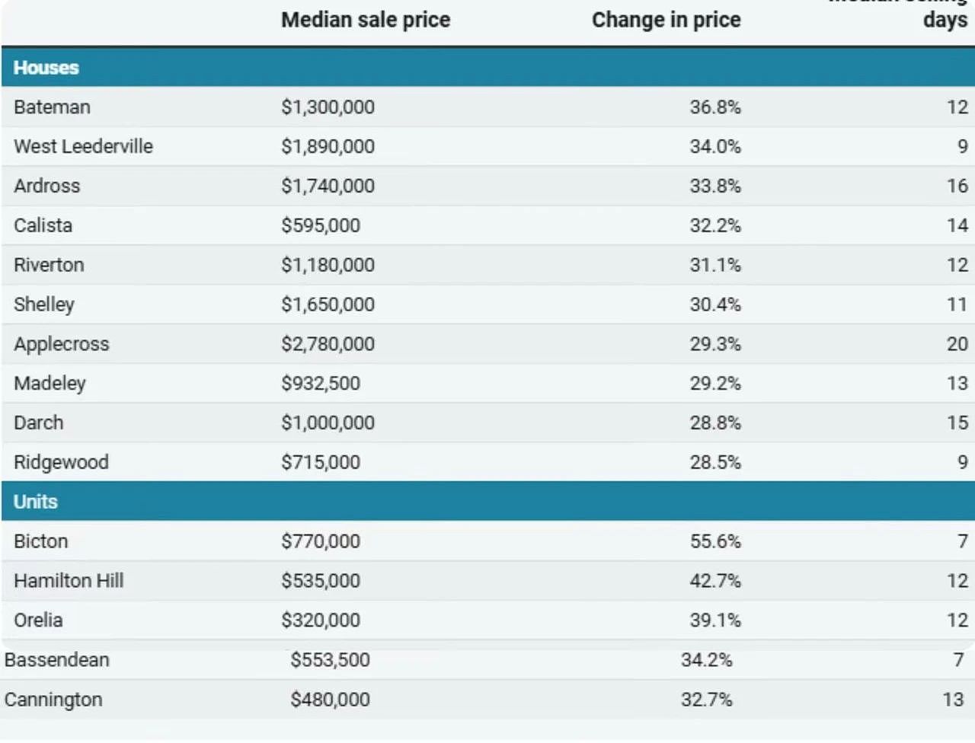Click the Calista 32.2% change value
The width and height of the screenshot is (975, 743).
coord(715,226)
